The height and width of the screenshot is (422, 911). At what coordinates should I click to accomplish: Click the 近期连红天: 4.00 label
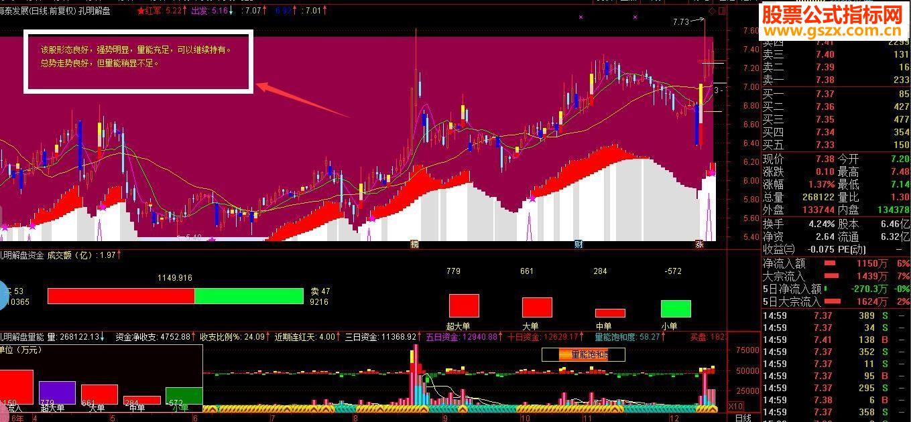click(x=307, y=337)
